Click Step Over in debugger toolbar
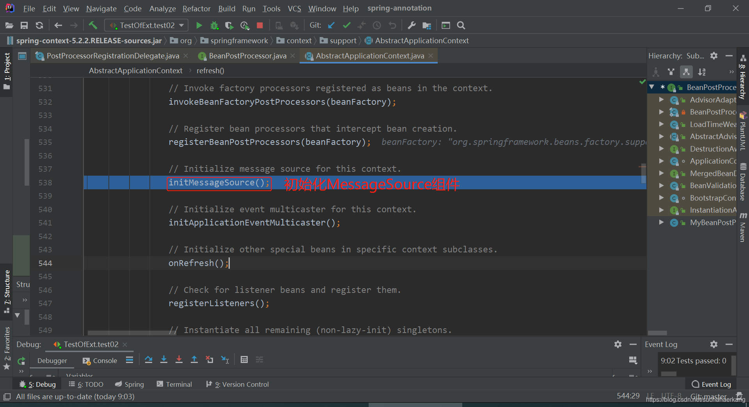The height and width of the screenshot is (407, 749). click(x=149, y=359)
